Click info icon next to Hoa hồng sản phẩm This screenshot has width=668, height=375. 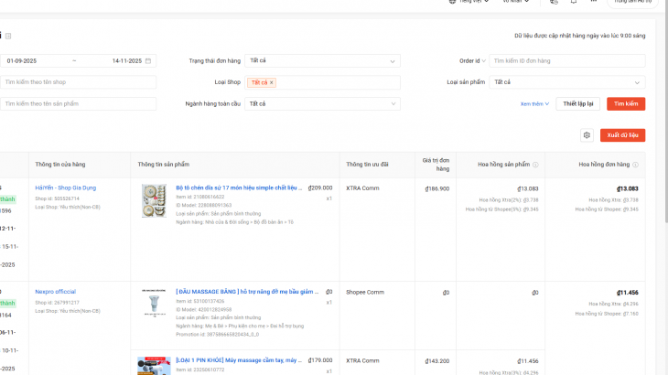point(535,165)
